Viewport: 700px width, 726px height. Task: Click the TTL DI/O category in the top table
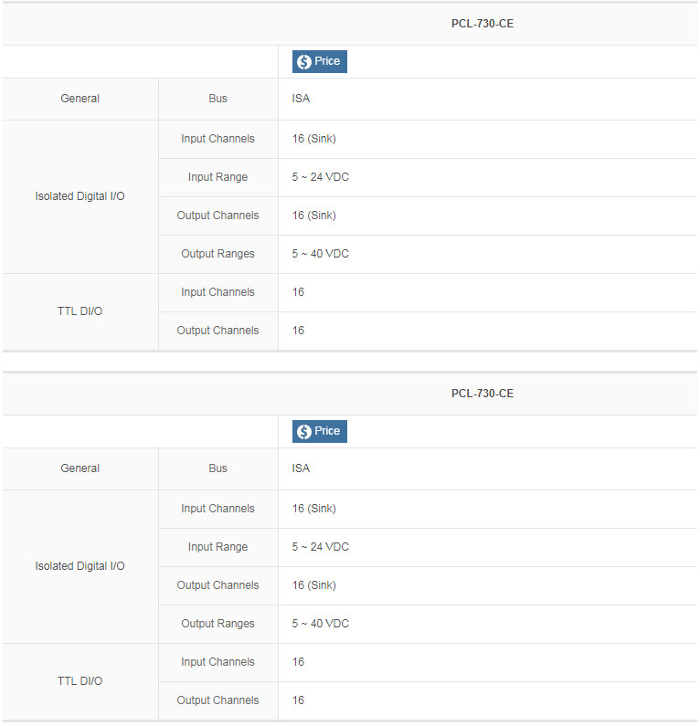click(80, 311)
